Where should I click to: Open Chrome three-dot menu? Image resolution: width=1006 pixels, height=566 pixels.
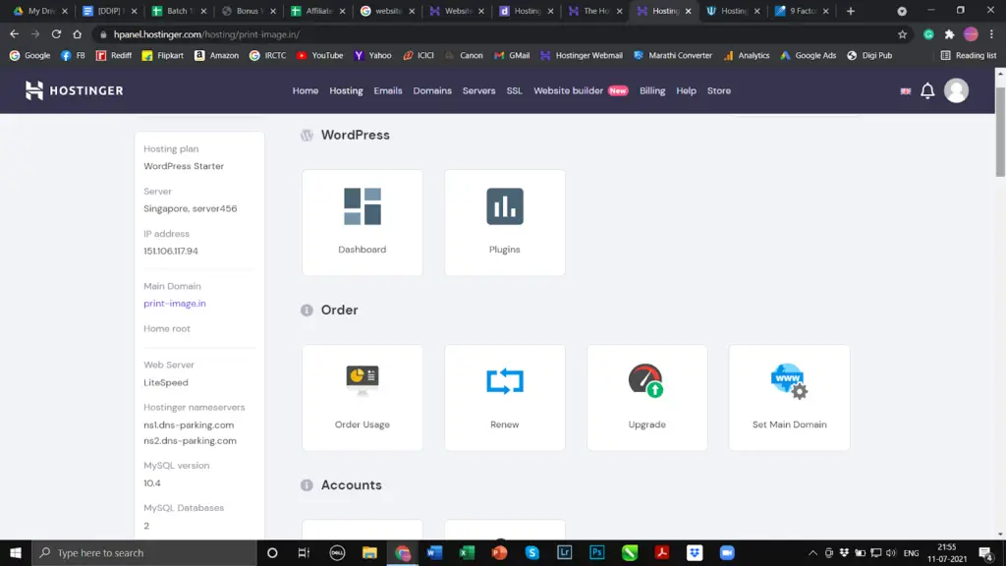pos(991,34)
